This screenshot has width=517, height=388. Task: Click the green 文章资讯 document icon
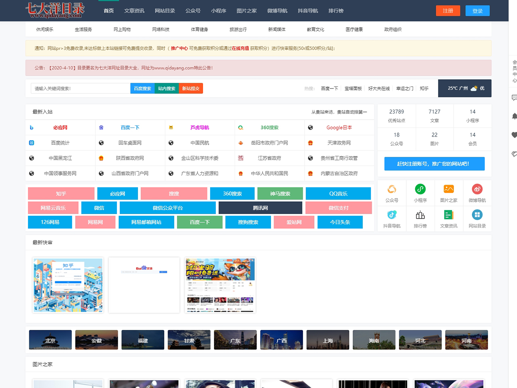coord(448,215)
